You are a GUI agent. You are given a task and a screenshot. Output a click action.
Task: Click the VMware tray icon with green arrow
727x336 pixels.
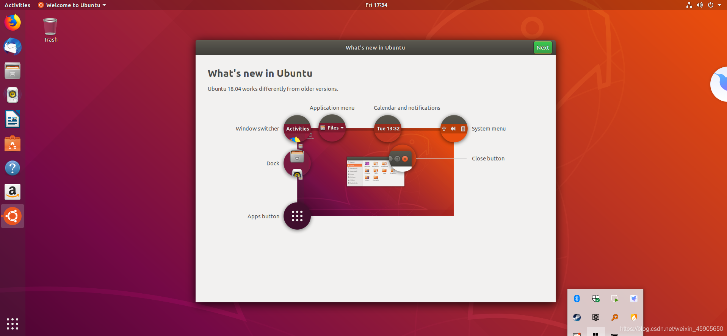pos(615,299)
